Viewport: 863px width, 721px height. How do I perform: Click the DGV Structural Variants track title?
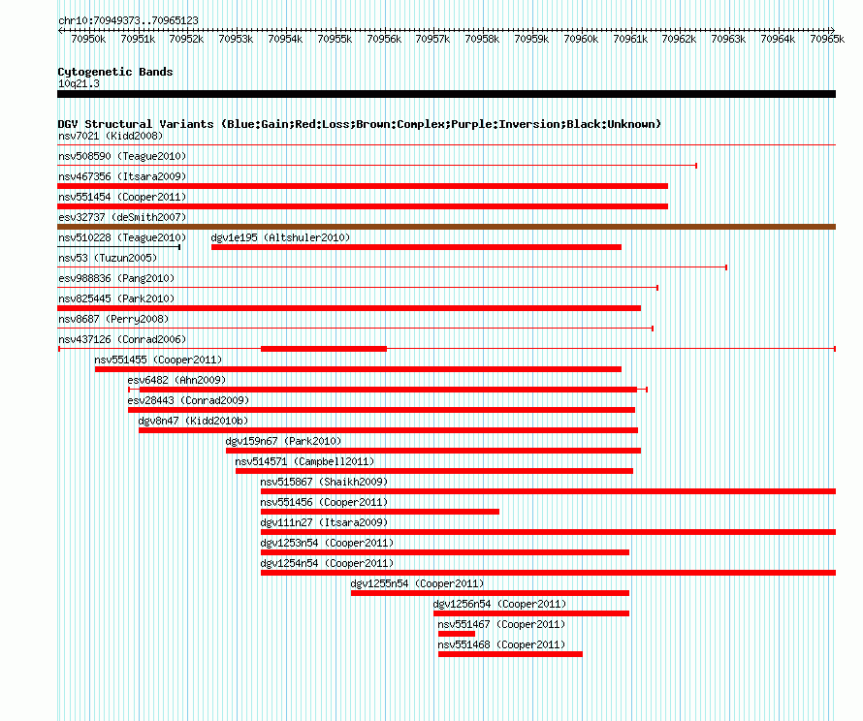(360, 124)
